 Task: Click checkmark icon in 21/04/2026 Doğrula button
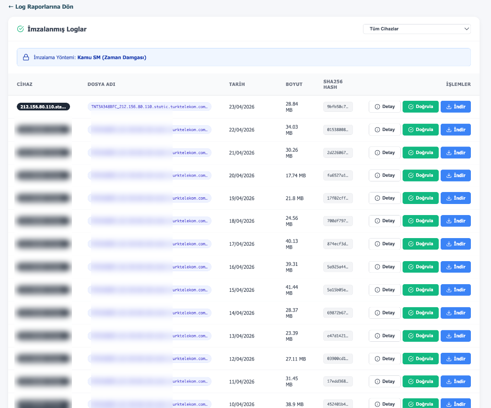[411, 153]
